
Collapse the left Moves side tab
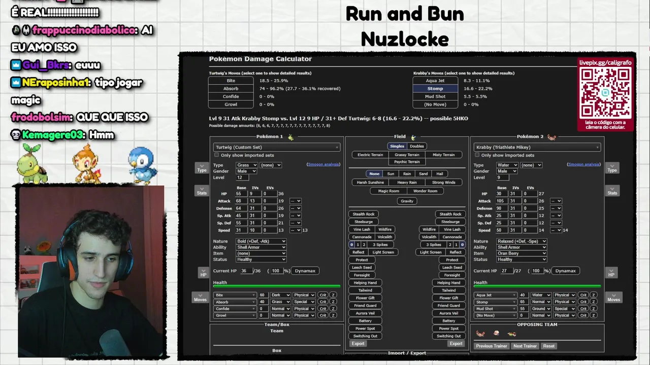200,298
